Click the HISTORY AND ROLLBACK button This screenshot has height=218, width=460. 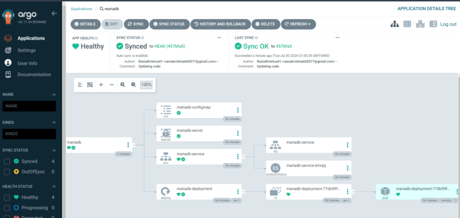point(220,24)
